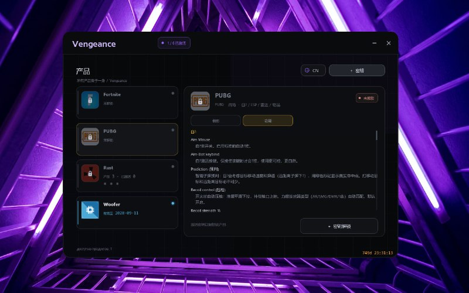Click the globe icon beside CN
Viewport: 469px width, 293px height.
(307, 70)
